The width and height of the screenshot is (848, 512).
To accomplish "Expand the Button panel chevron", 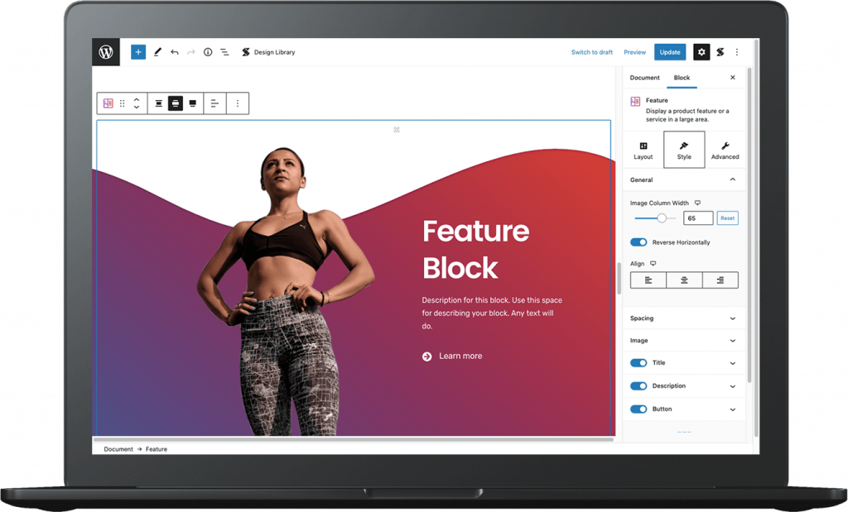I will 733,409.
